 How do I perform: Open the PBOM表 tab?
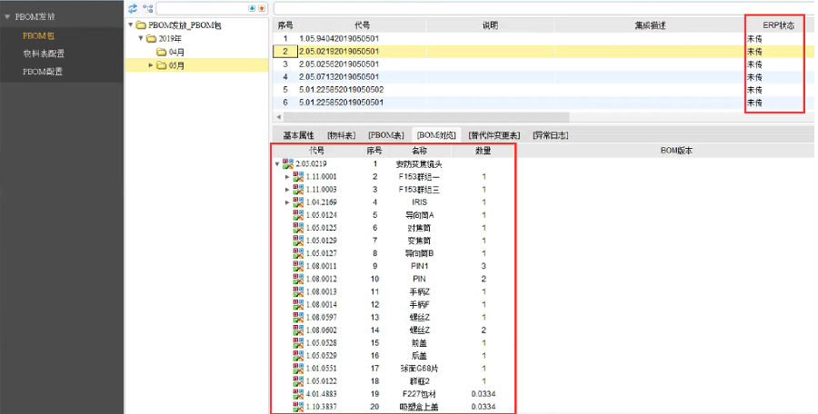click(387, 134)
